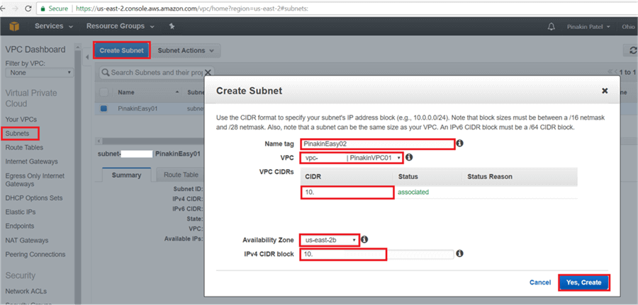Switch to the Route Table tab

coord(181,175)
